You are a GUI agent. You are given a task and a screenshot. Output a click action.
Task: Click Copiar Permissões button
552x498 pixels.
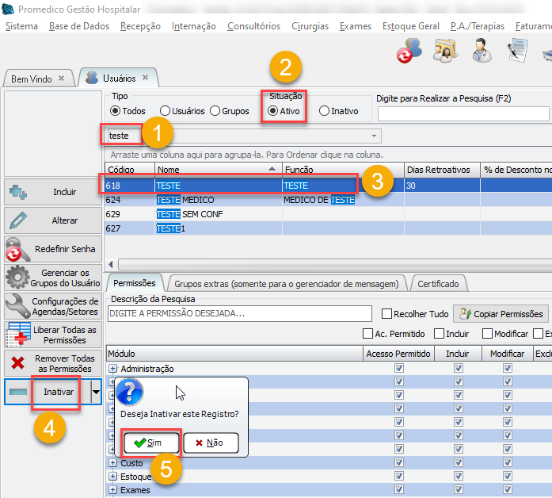(501, 314)
